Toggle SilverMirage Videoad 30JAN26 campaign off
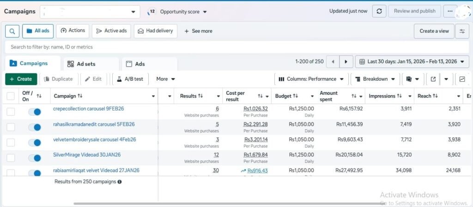Screen dimensions: 473x207 [x=34, y=158]
